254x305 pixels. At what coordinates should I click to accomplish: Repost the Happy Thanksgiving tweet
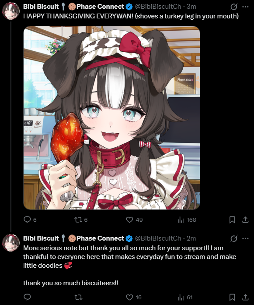coord(78,220)
